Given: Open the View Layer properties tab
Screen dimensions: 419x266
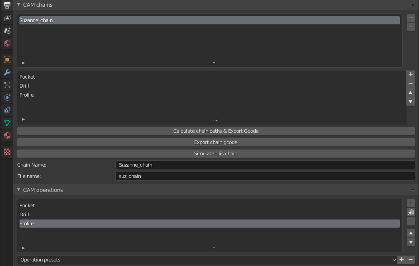Looking at the screenshot, I should pos(7,18).
